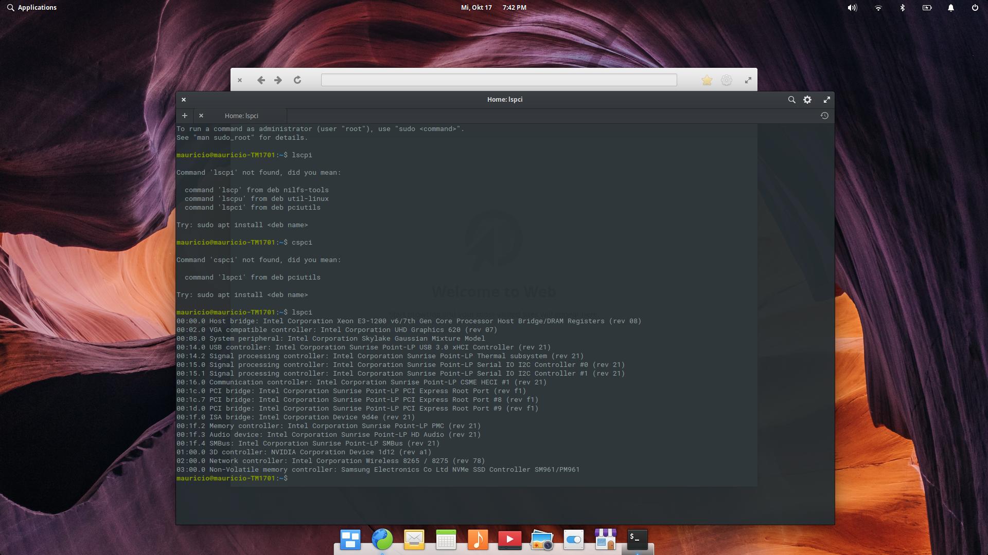Reload the page in Web browser
988x555 pixels.
297,80
